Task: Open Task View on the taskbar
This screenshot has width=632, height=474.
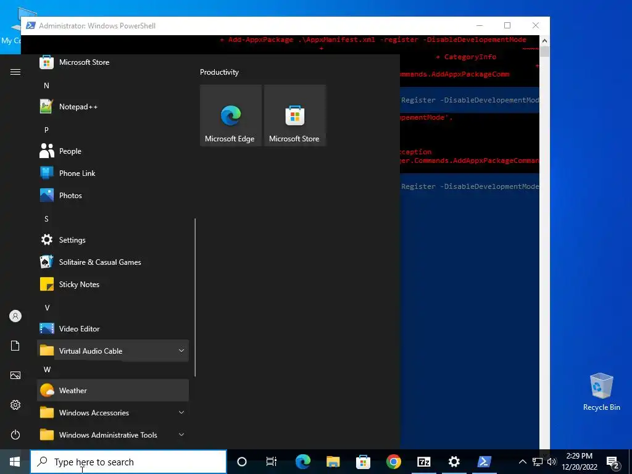Action: [x=272, y=462]
